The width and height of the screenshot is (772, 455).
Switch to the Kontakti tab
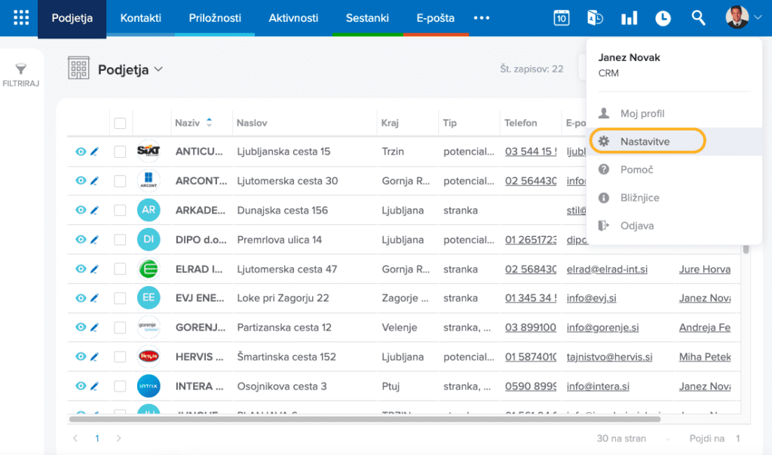(140, 18)
